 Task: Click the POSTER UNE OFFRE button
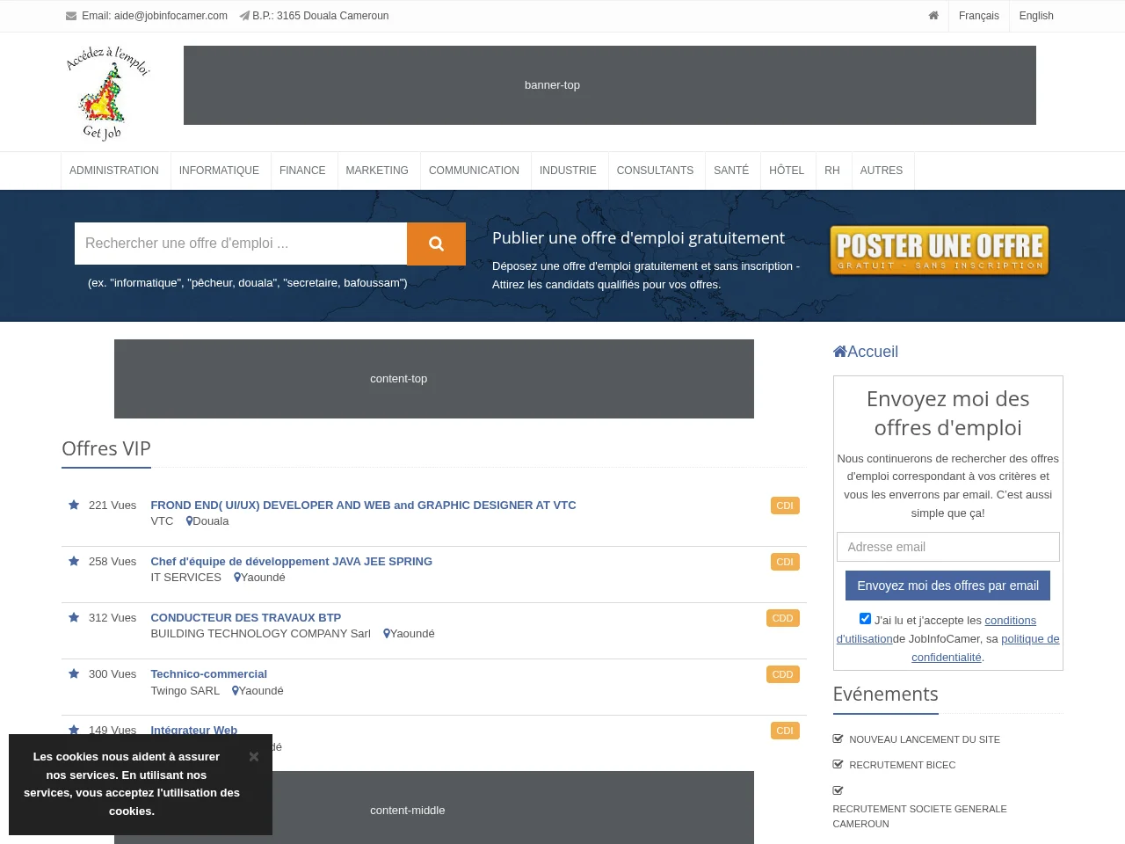click(x=940, y=251)
